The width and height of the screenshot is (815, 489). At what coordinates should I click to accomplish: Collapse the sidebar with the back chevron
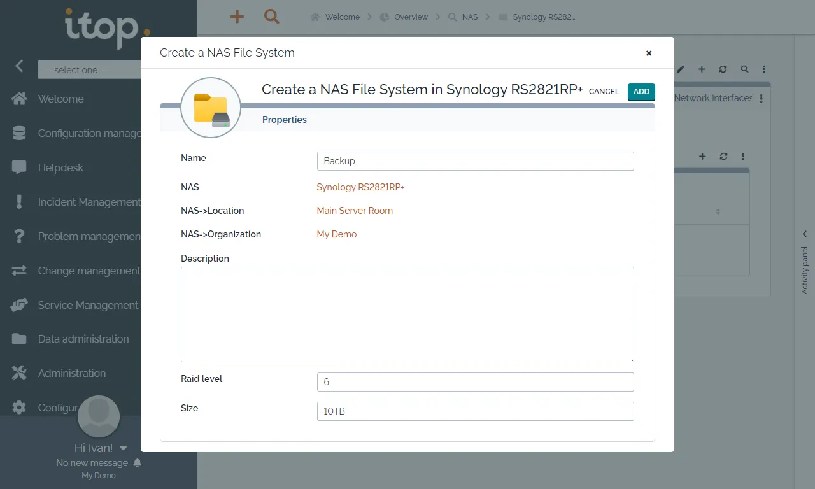click(x=19, y=66)
